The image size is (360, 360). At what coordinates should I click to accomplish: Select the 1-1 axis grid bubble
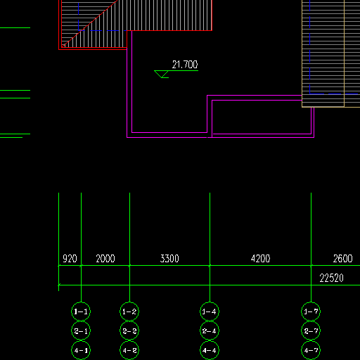click(81, 311)
